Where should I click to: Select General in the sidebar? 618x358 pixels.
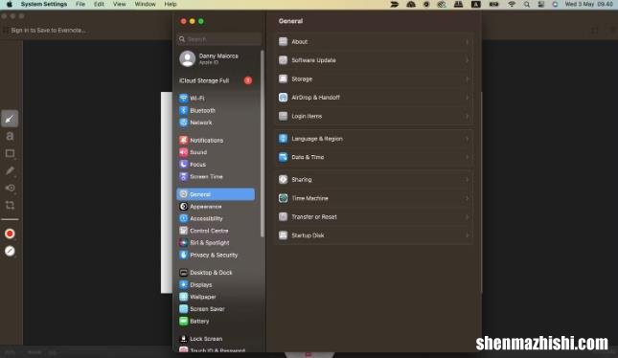[x=216, y=194]
